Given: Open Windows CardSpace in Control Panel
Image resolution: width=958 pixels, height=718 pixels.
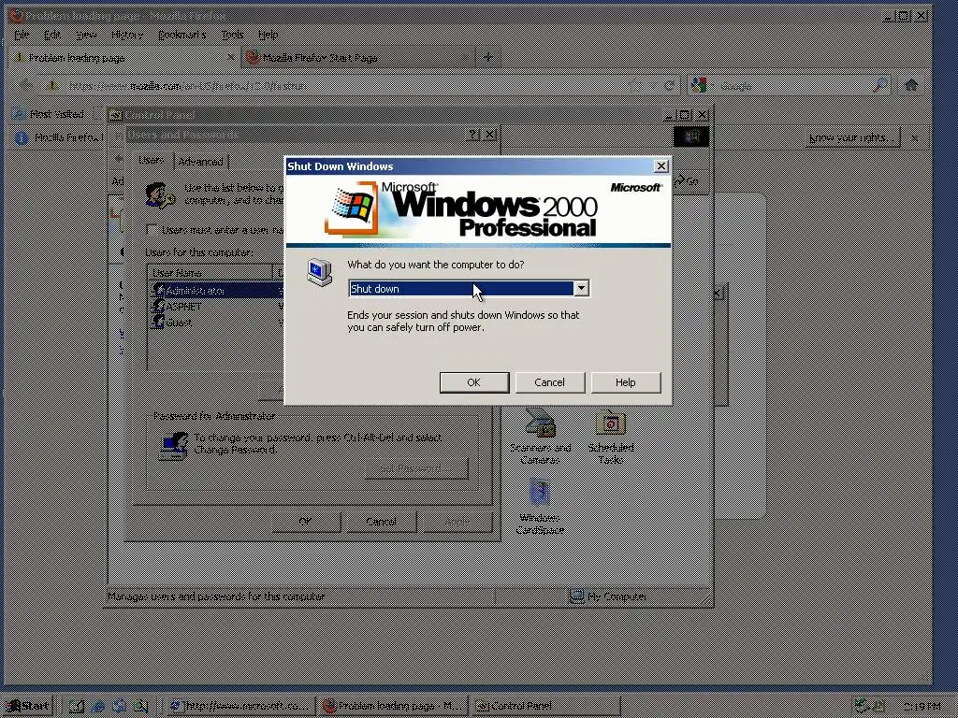Looking at the screenshot, I should coord(540,507).
